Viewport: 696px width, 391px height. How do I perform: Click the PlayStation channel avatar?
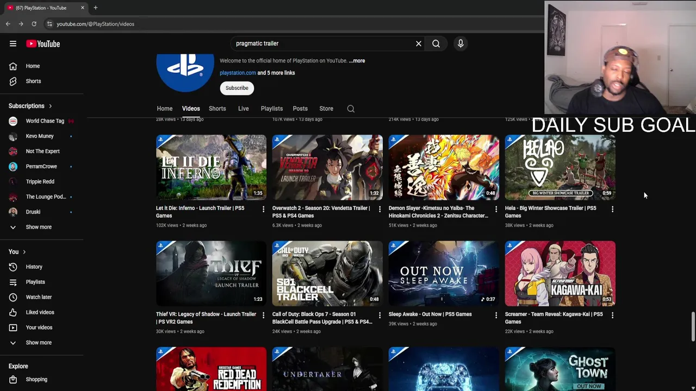tap(185, 72)
